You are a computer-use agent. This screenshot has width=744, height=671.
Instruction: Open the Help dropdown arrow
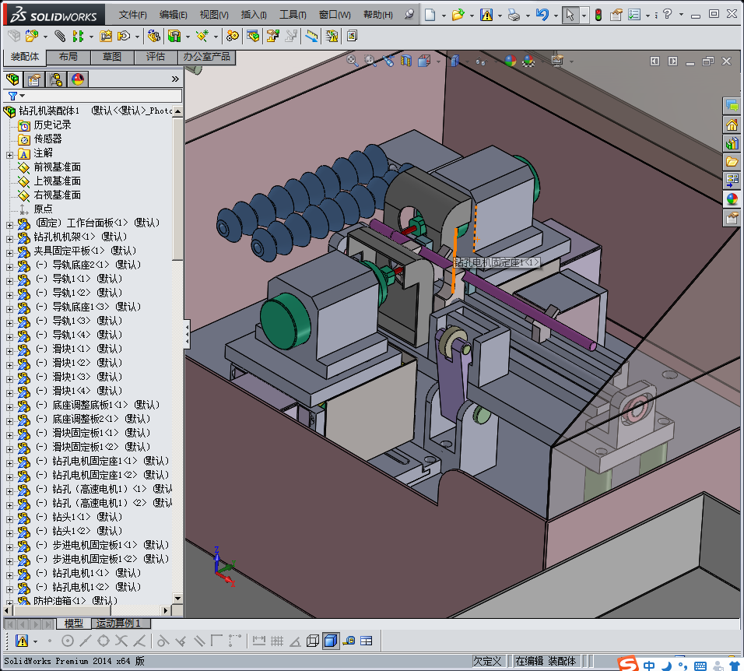[x=682, y=15]
